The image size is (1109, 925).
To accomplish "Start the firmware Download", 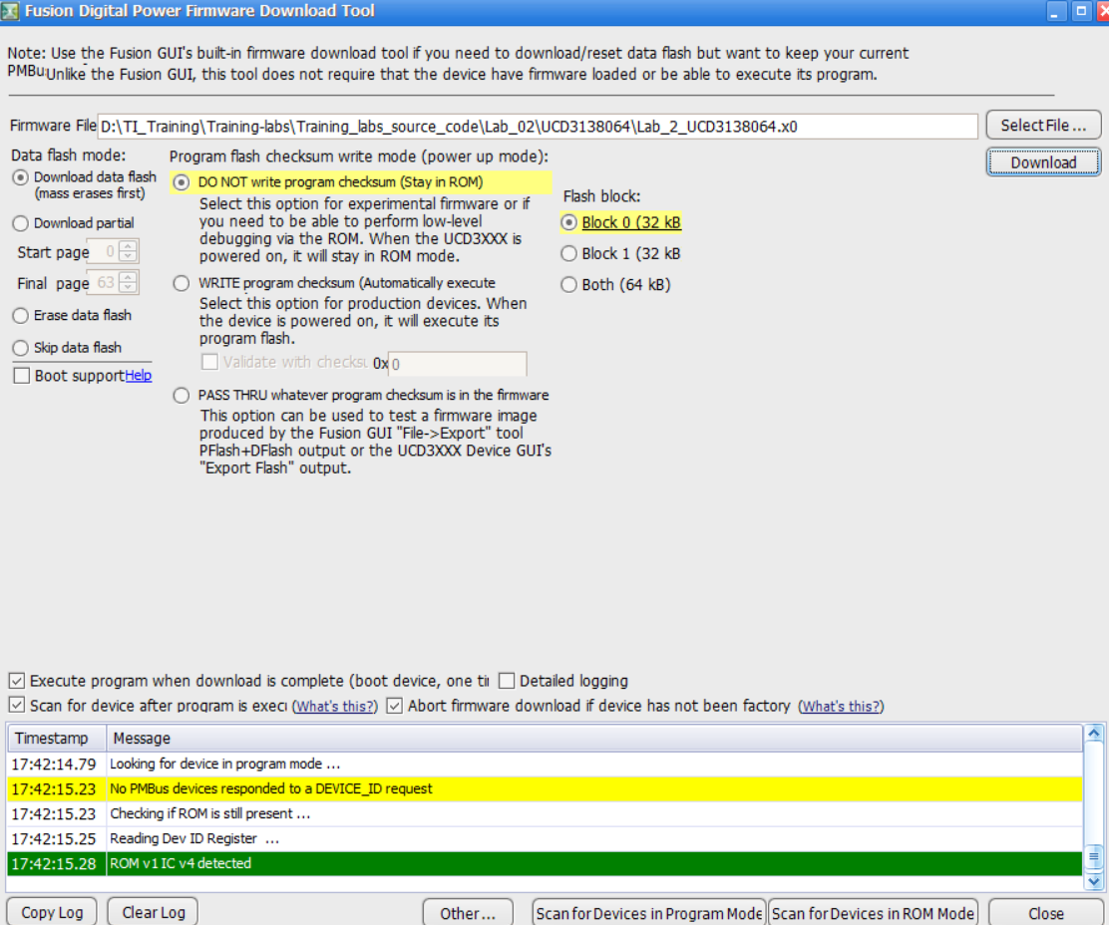I will click(x=1043, y=162).
